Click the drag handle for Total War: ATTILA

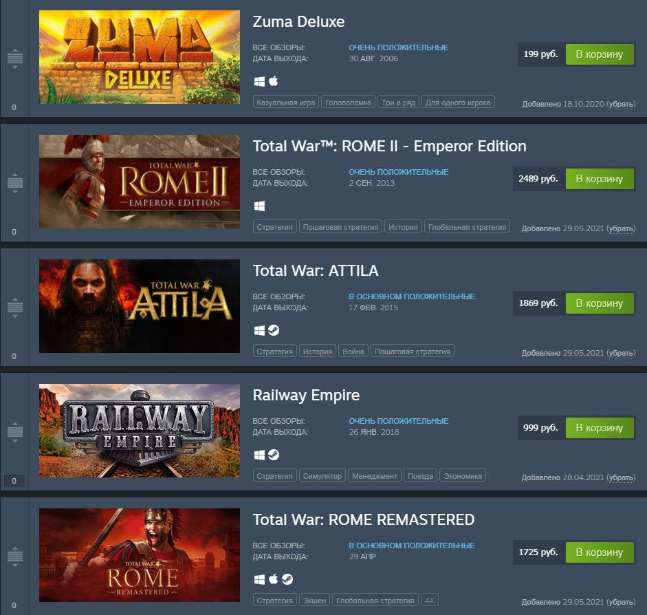15,307
